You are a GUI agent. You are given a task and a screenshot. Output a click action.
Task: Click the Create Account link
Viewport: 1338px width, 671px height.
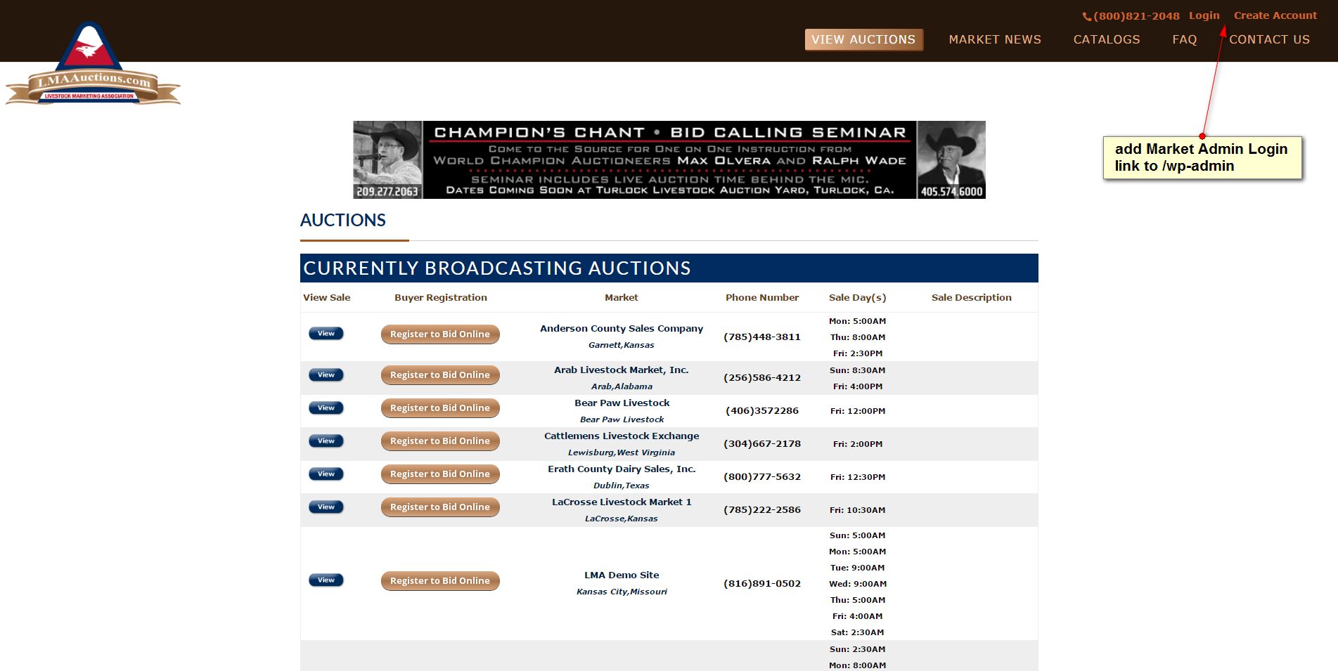pyautogui.click(x=1275, y=15)
